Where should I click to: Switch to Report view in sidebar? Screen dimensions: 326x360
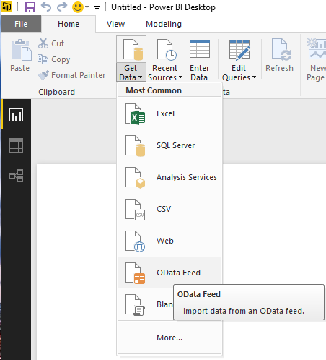click(x=16, y=115)
